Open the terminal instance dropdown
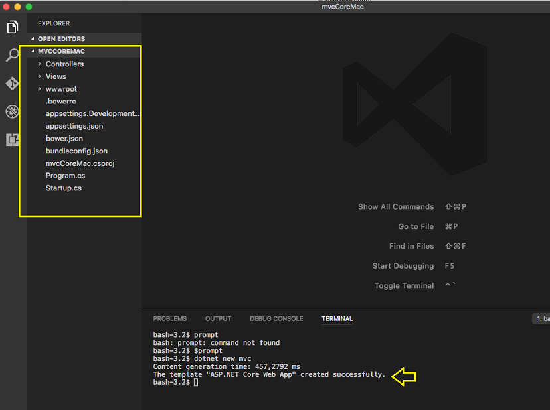550x410 pixels. coord(542,319)
